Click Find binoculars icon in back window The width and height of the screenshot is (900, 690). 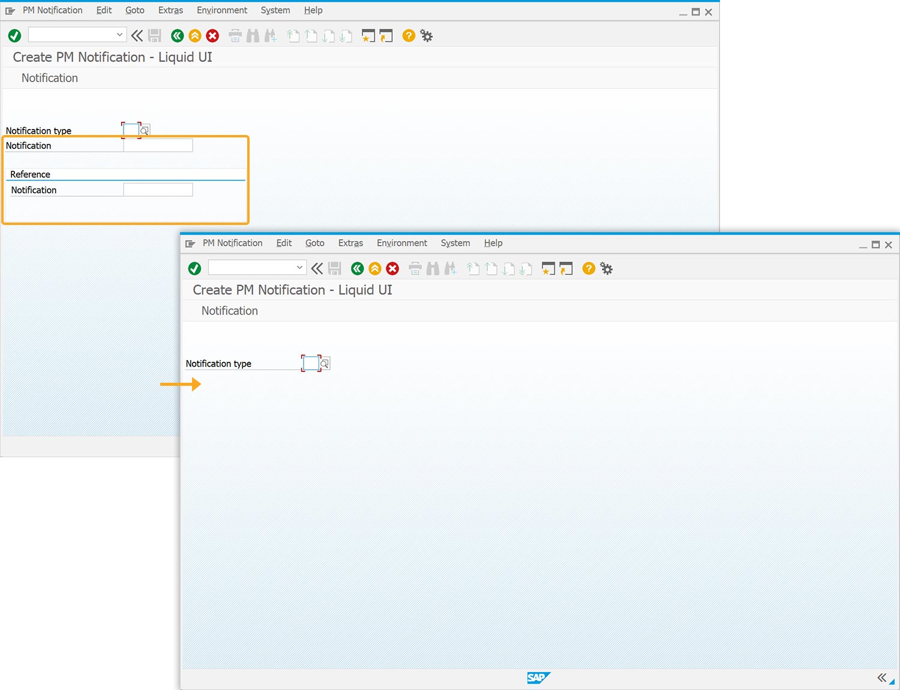click(253, 36)
